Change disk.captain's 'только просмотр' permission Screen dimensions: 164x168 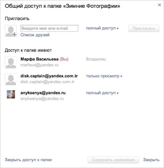click(x=104, y=76)
